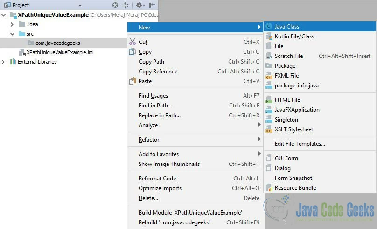Select Delete... menu item

click(195, 198)
